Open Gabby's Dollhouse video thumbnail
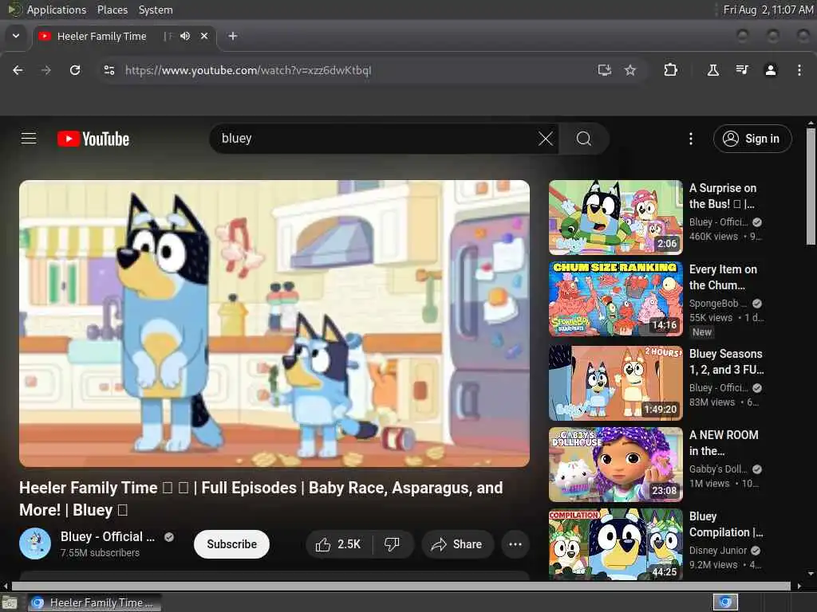 615,465
